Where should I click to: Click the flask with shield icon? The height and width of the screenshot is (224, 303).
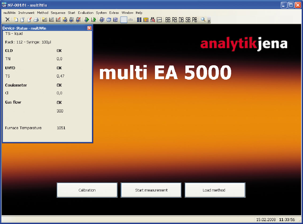[x=102, y=19]
